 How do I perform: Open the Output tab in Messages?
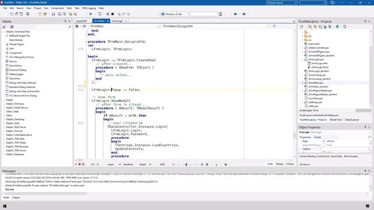(16, 197)
